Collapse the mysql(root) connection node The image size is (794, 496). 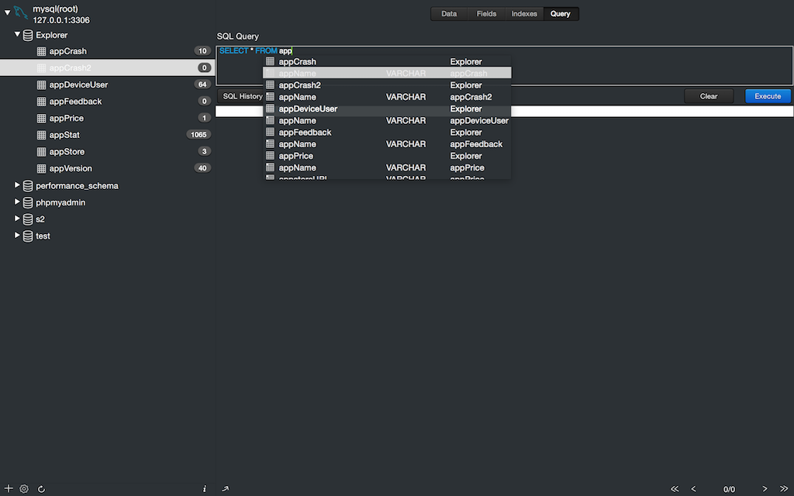[x=7, y=13]
